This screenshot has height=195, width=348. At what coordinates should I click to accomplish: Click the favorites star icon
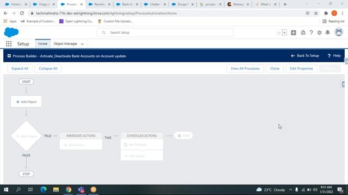[x=279, y=32]
